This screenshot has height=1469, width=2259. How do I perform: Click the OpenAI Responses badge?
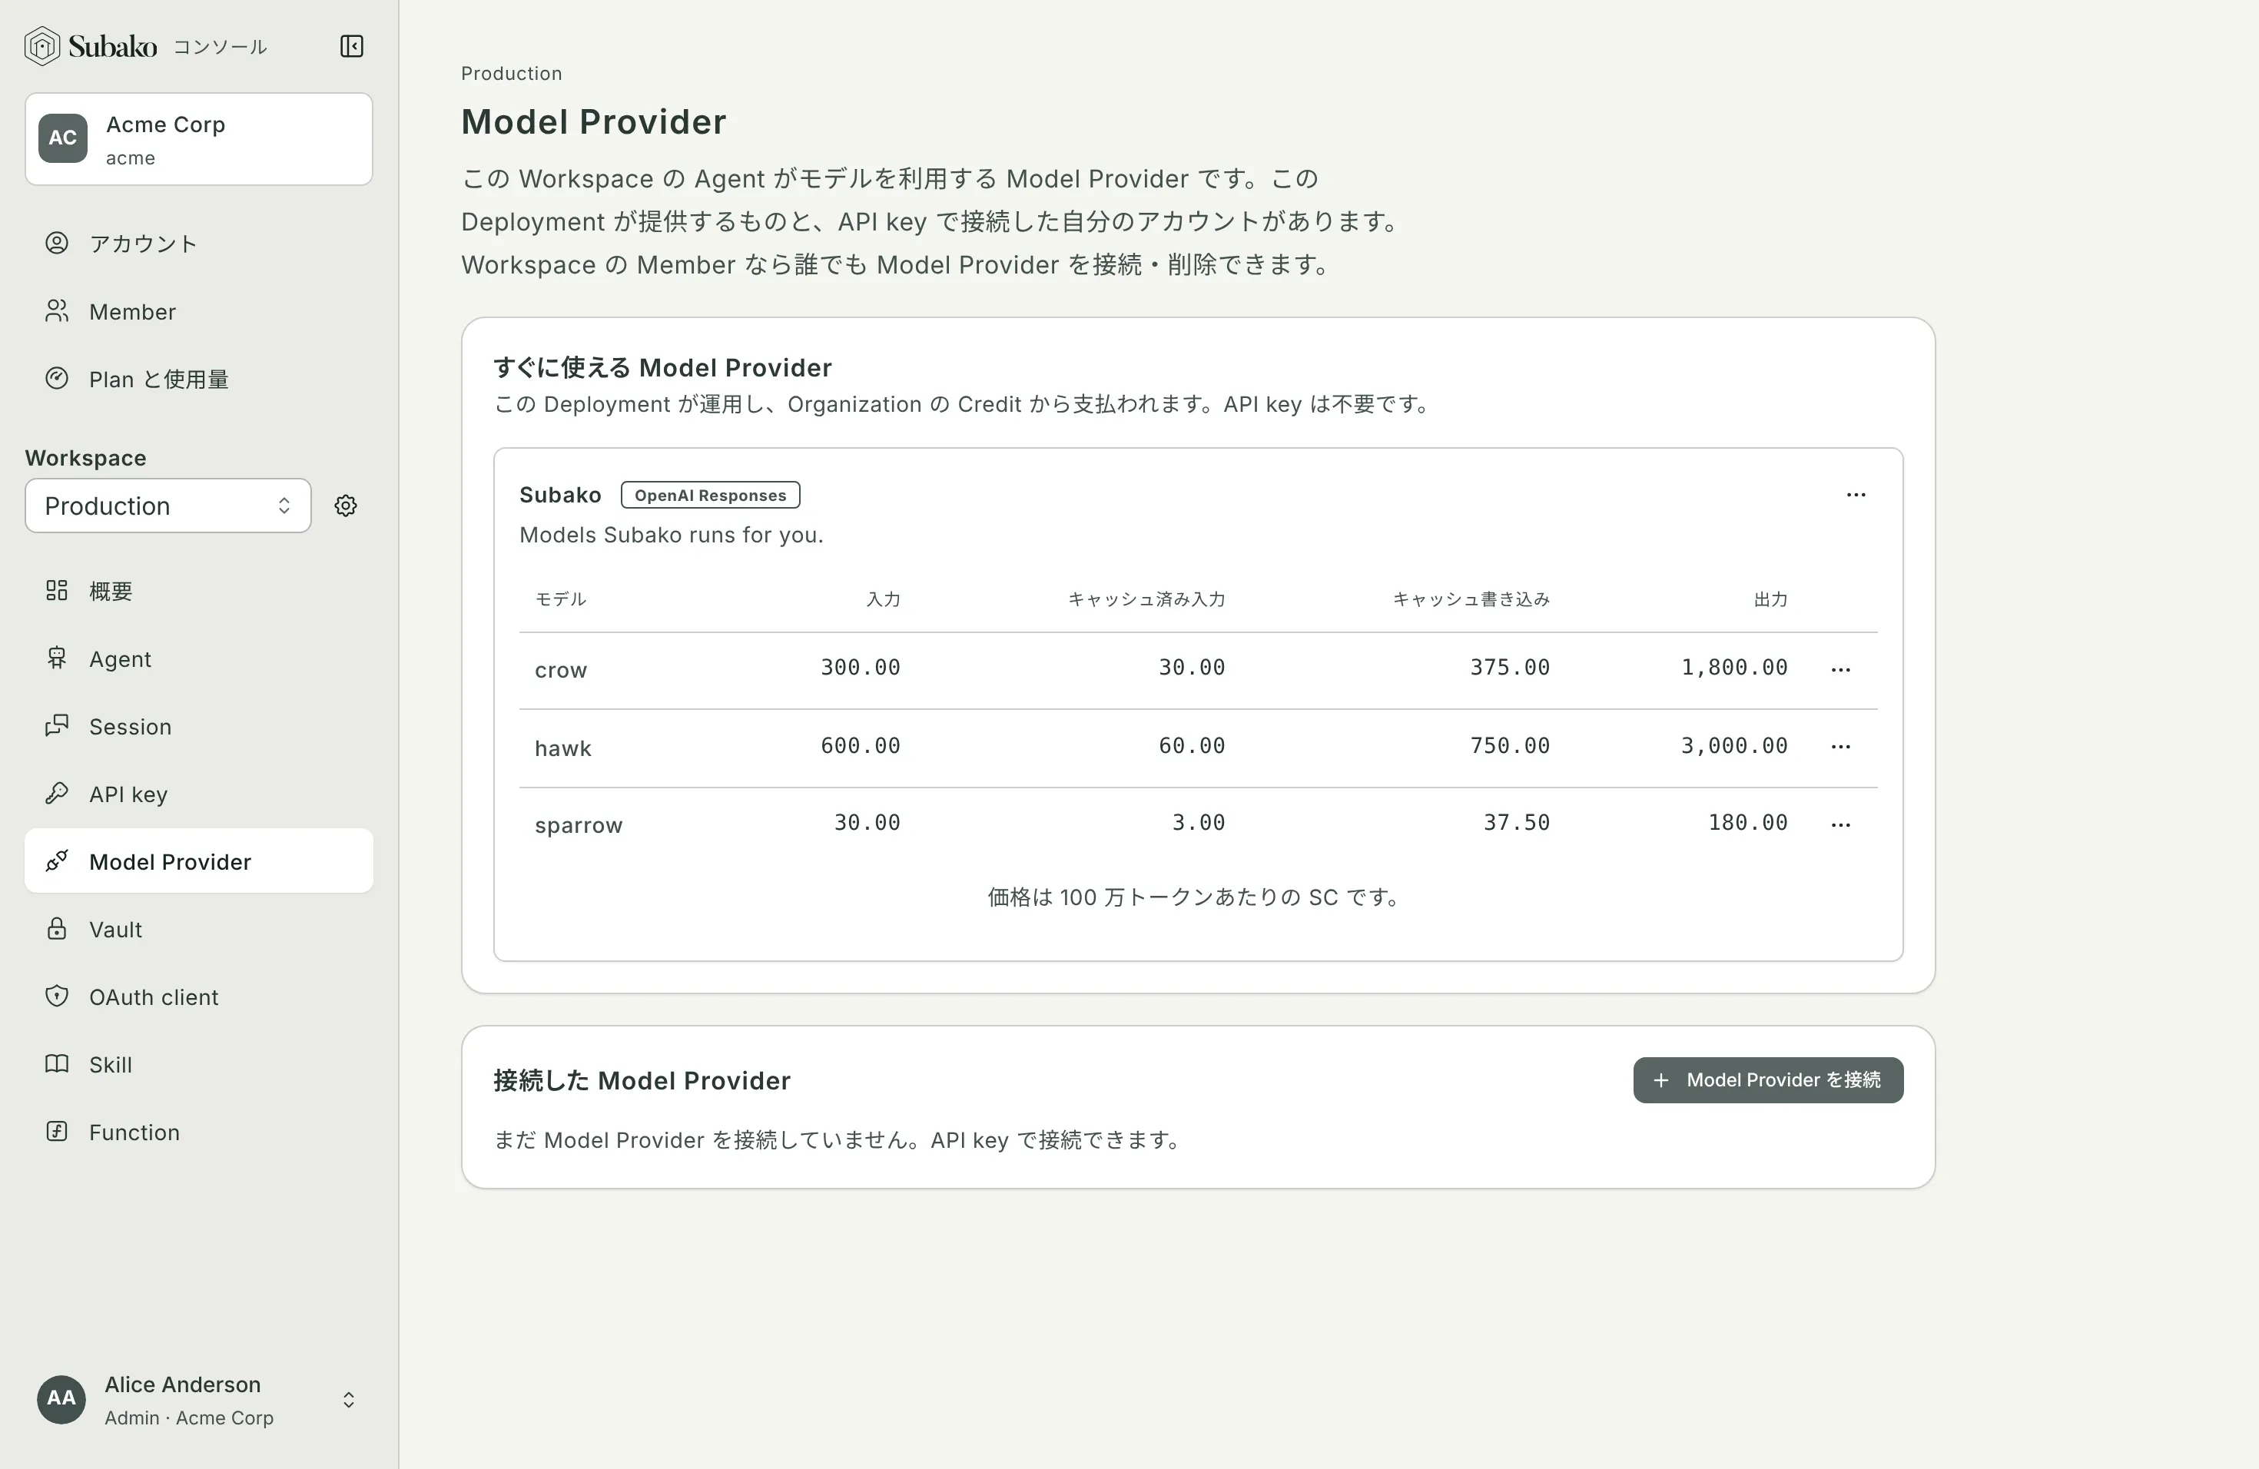coord(710,496)
